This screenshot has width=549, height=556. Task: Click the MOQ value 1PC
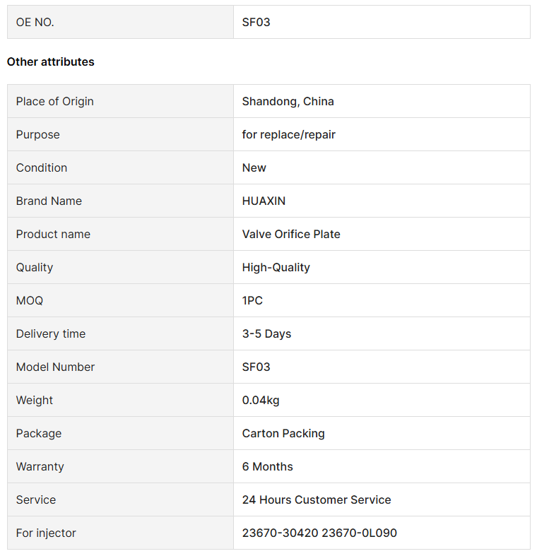pyautogui.click(x=252, y=301)
